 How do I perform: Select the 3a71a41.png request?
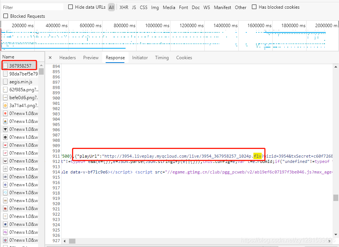(20, 106)
